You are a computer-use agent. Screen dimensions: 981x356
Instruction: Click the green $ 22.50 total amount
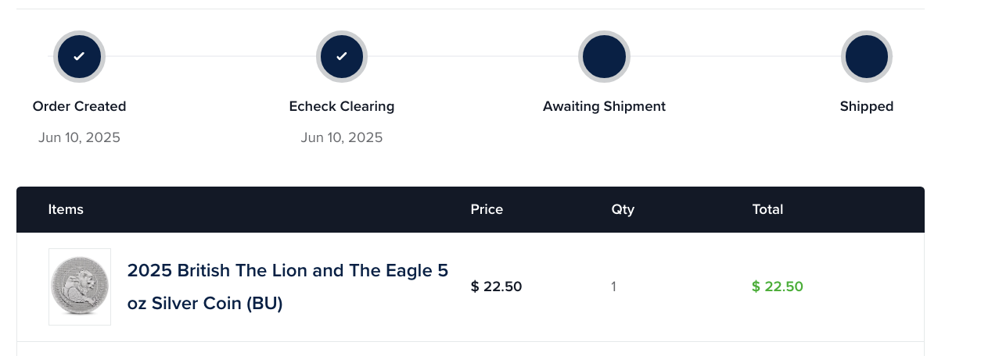point(778,287)
